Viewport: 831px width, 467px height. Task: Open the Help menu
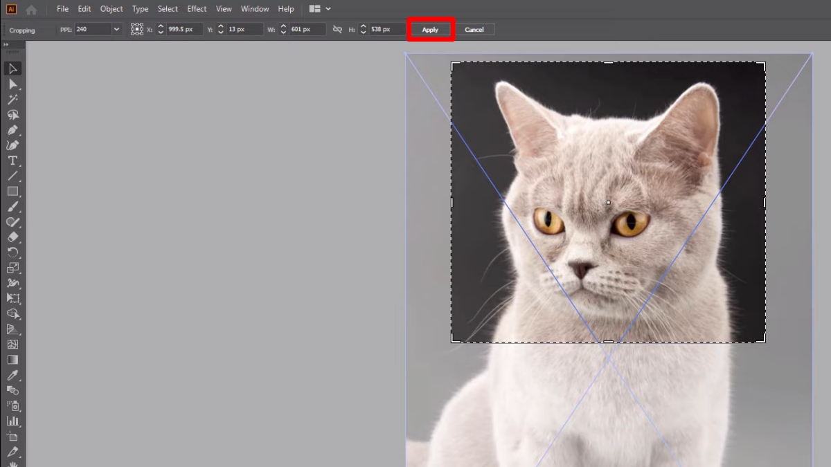286,9
